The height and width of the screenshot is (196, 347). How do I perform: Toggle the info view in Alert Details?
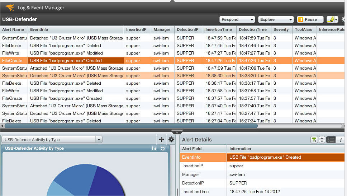tap(341, 140)
